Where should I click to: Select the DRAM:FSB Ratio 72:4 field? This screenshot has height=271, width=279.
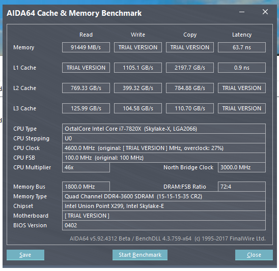[x=242, y=187]
